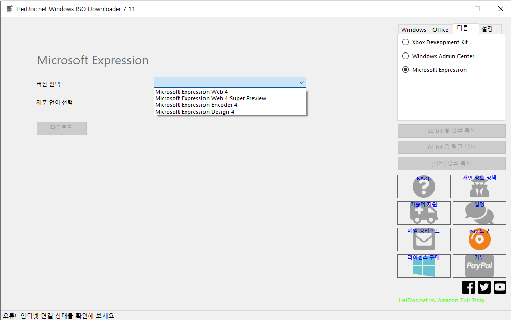Click the 버전 선택 label
The height and width of the screenshot is (320, 511).
48,84
